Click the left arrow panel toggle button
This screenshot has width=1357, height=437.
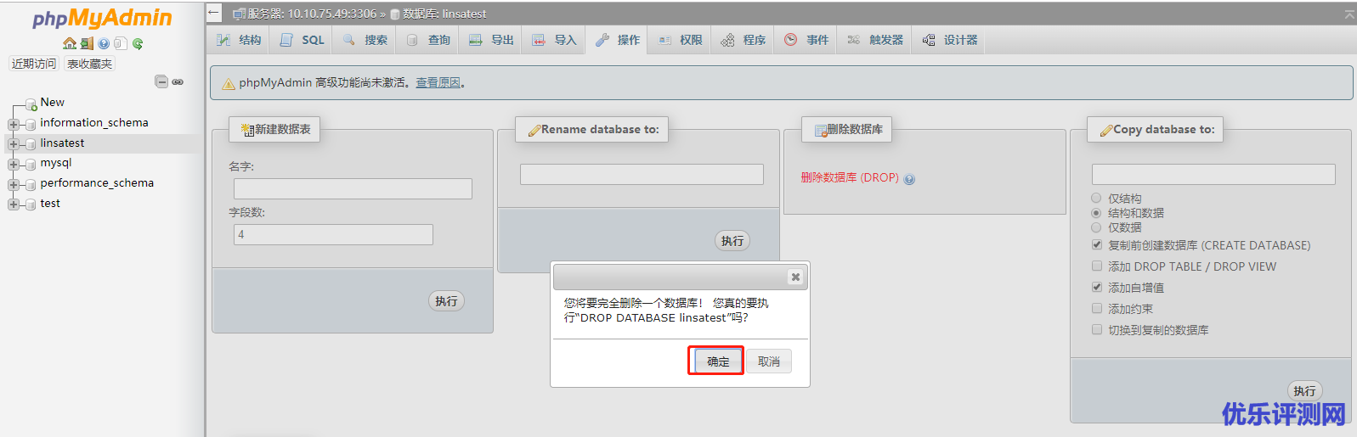click(x=214, y=13)
